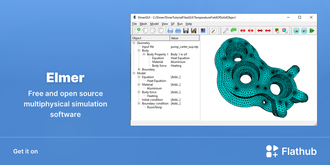Expand the Boundary node under Geometry
Screen dimensions: 330x165
click(x=139, y=69)
